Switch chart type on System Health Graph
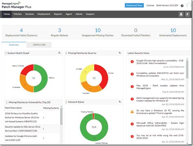The height and width of the screenshot is (146, 193). pos(59,53)
